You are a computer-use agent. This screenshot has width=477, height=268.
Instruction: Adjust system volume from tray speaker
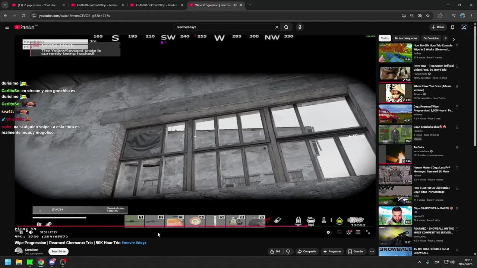point(452,262)
